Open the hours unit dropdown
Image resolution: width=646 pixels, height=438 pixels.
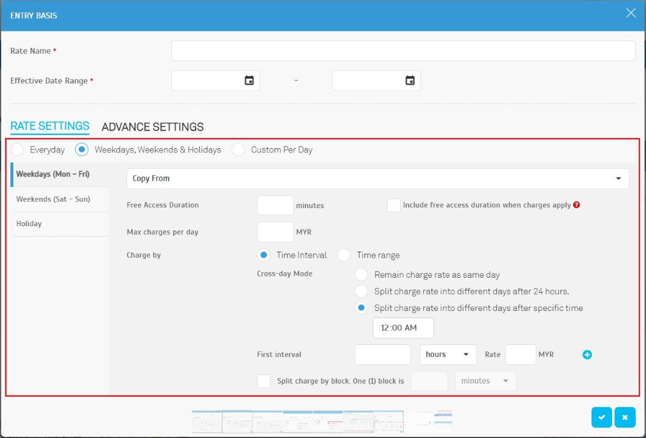(x=448, y=355)
